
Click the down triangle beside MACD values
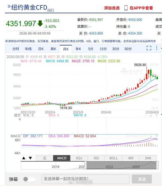click(157, 136)
